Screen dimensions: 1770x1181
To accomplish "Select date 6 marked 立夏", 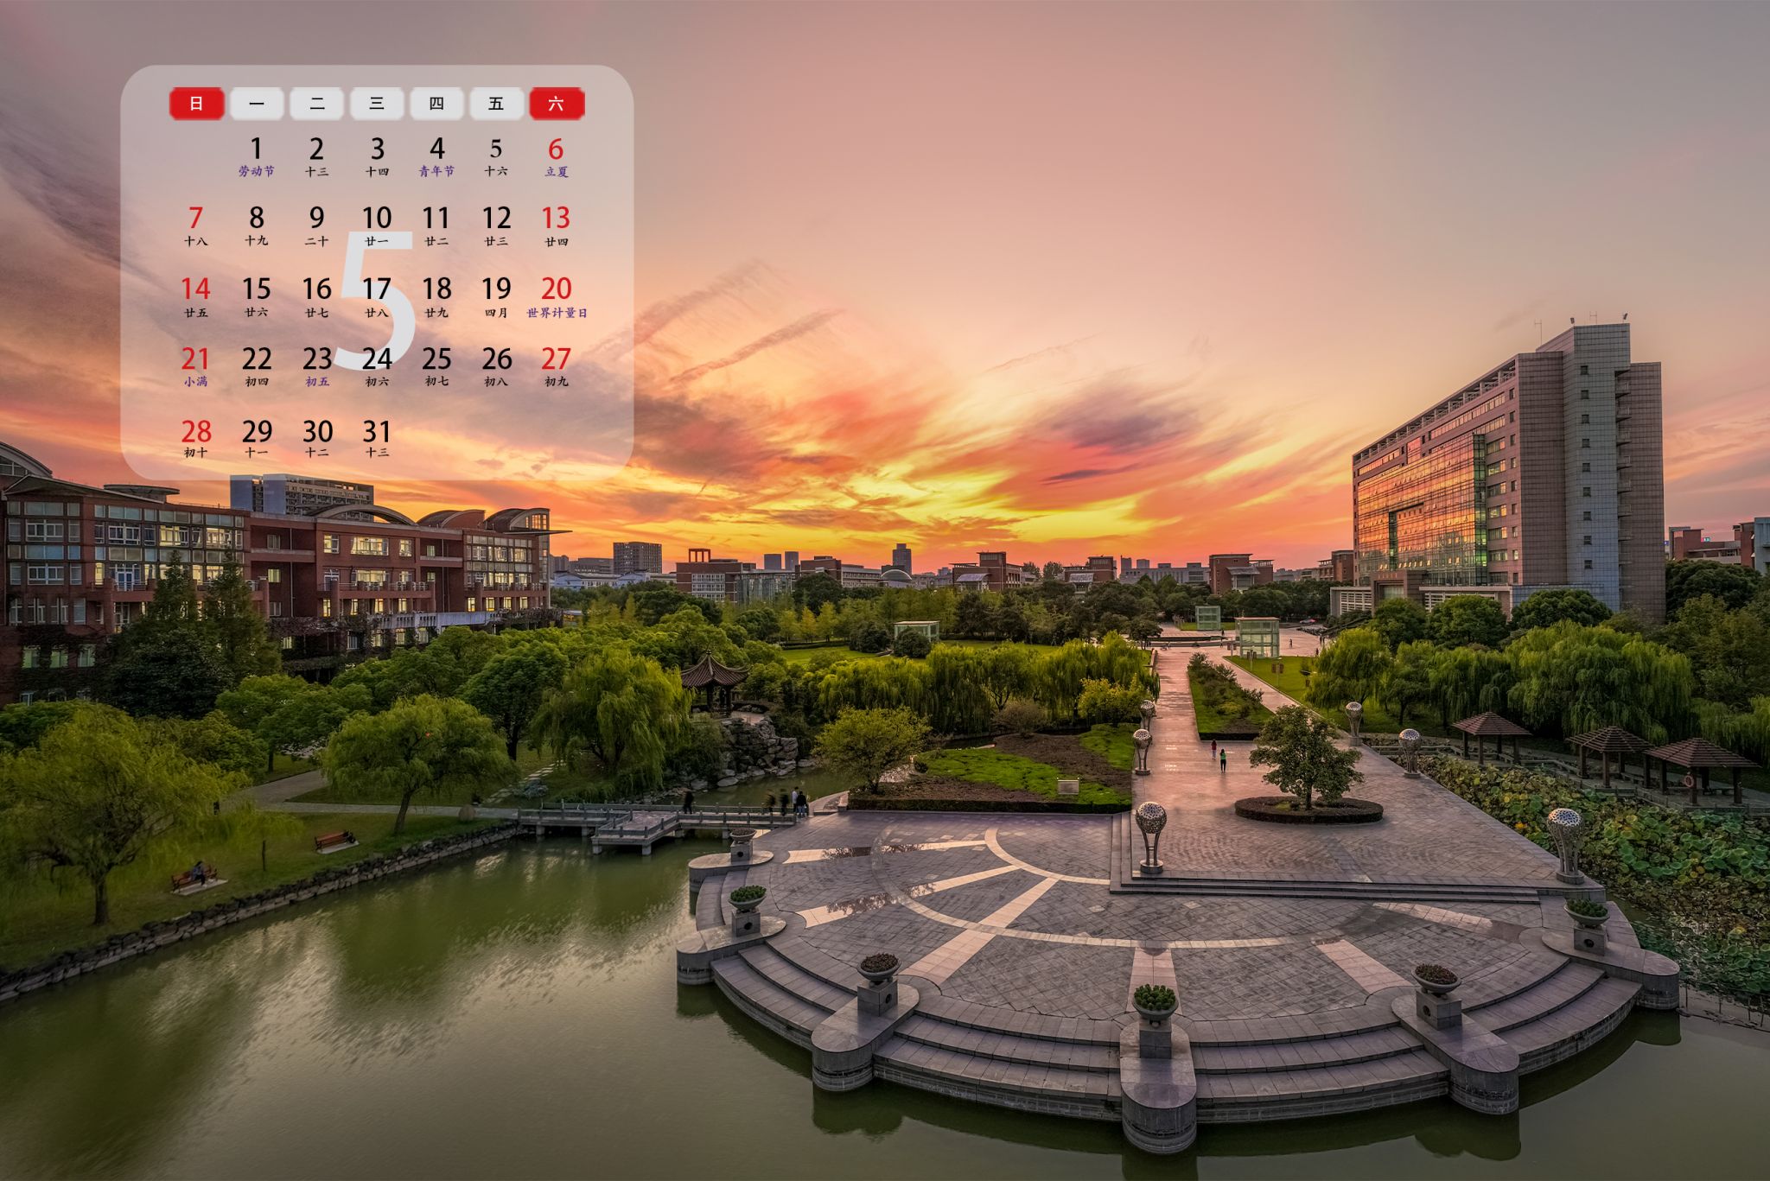I will tap(557, 156).
